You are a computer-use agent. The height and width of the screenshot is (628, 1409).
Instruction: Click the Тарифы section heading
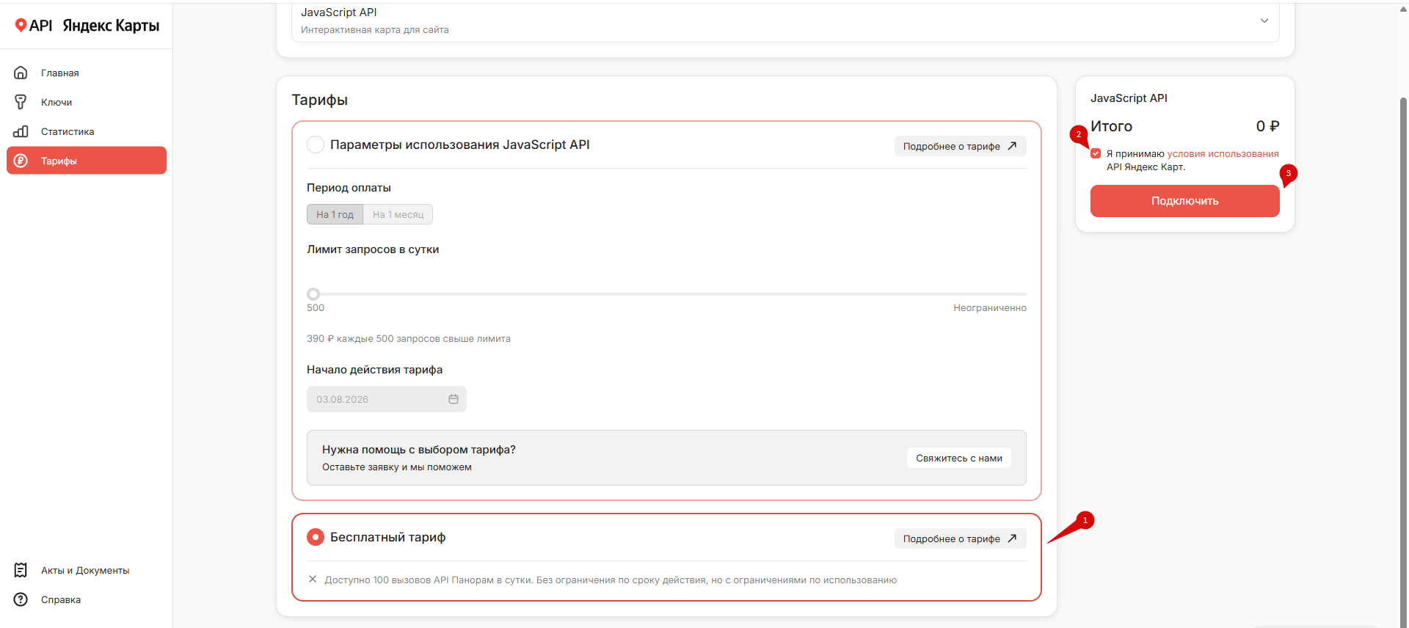pos(320,100)
